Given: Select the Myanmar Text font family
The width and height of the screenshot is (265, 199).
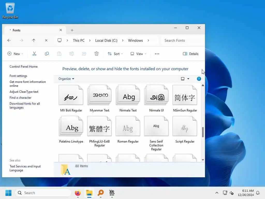Looking at the screenshot, I should point(99,98).
